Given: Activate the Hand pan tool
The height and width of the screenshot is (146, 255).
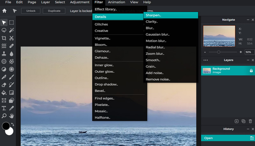Looking at the screenshot, I should 12,116.
